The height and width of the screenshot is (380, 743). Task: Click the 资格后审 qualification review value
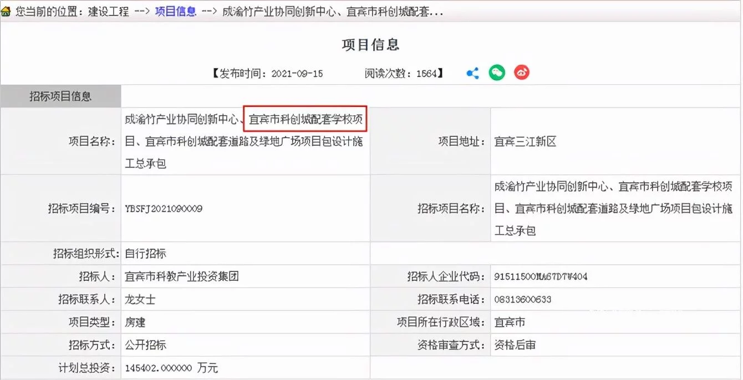pos(515,345)
